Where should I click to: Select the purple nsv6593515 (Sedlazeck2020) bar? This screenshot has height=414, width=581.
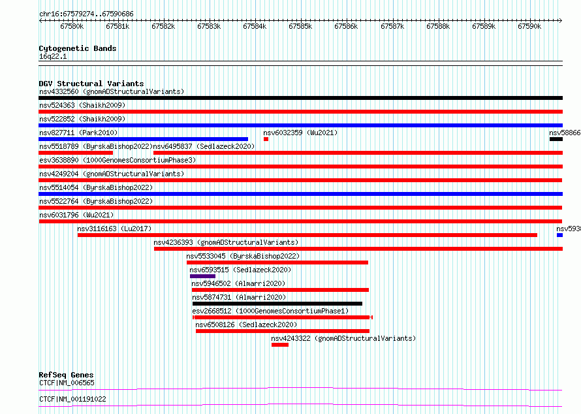(x=202, y=276)
